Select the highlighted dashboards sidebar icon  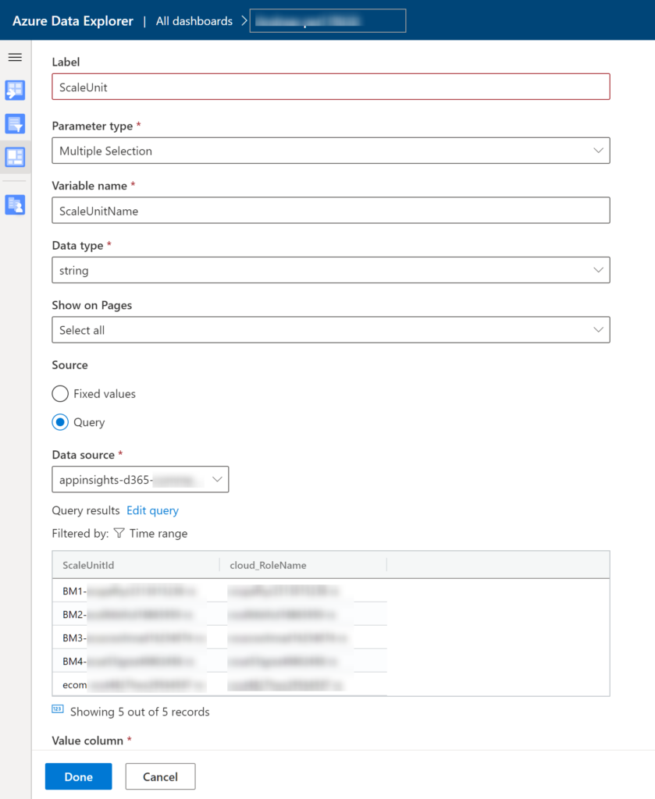point(16,157)
